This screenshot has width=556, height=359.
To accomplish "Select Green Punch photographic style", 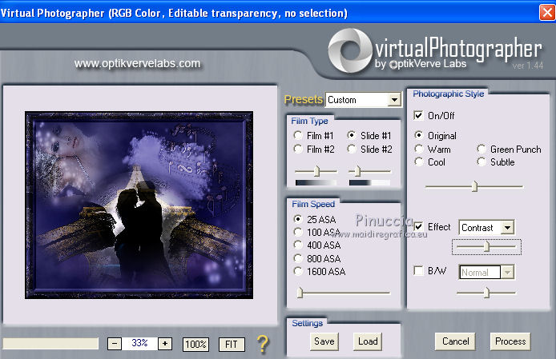I will (x=481, y=149).
